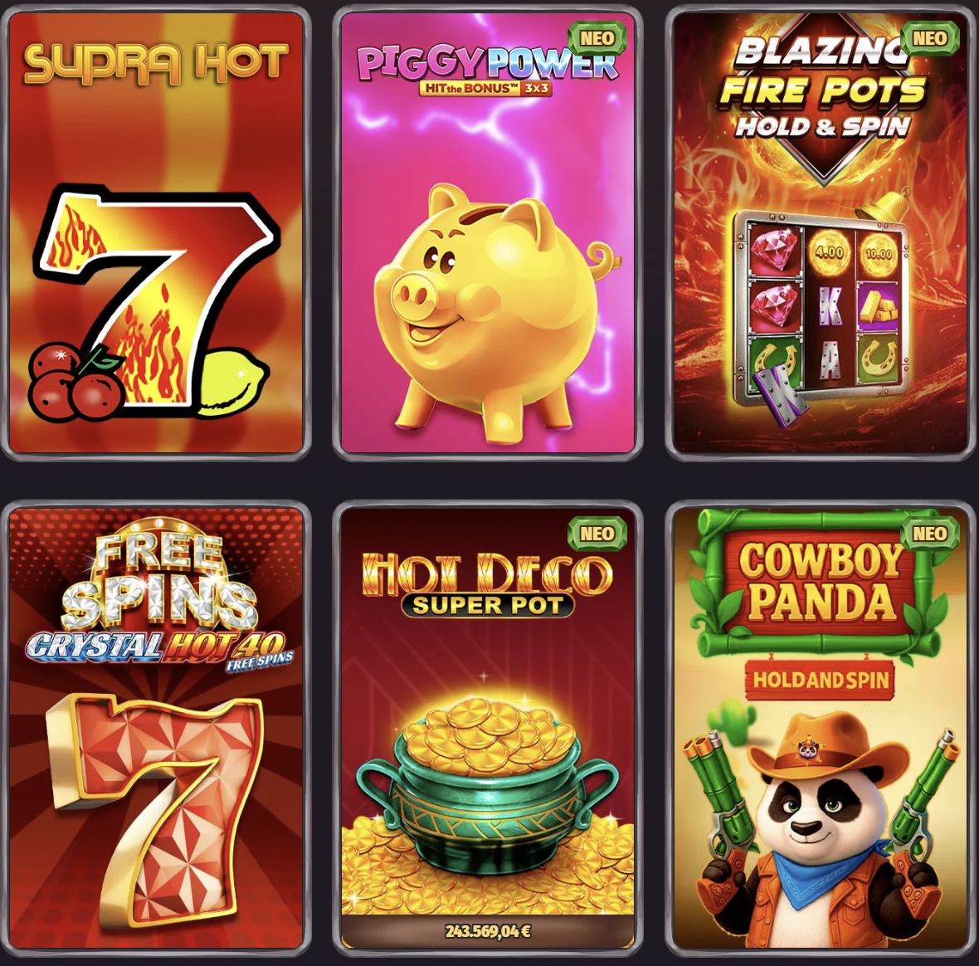Launch the Piggy Power slot game
The image size is (979, 966).
(x=488, y=232)
